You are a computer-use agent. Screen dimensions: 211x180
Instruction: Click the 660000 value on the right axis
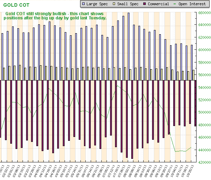click(205, 13)
